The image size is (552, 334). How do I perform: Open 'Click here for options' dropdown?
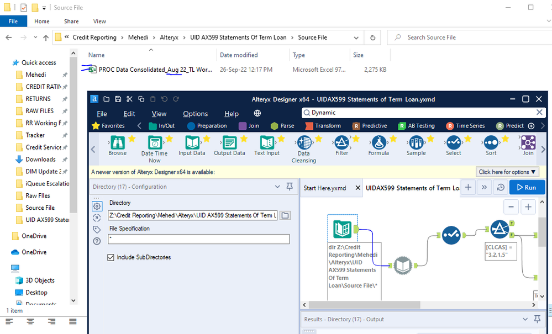pyautogui.click(x=507, y=172)
